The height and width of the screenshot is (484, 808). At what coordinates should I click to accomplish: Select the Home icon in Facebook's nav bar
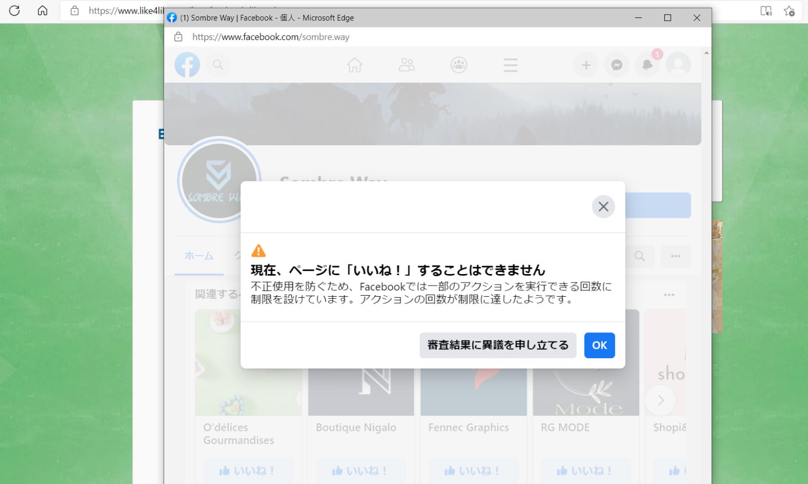pos(355,64)
